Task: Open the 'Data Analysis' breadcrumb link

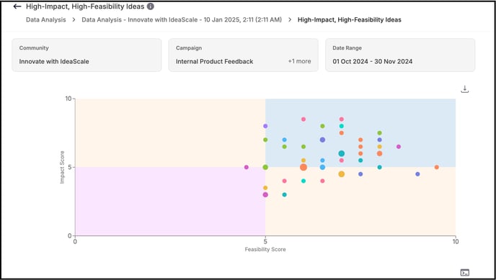Action: 46,20
